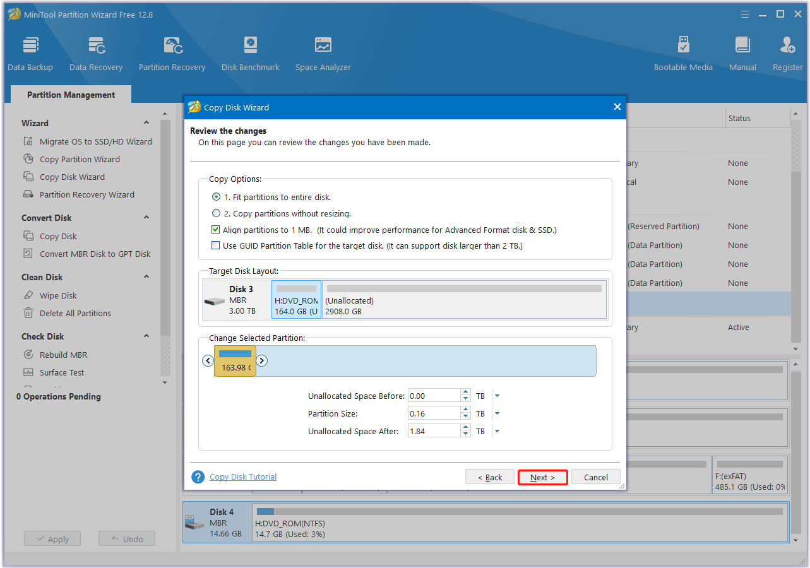Image resolution: width=810 pixels, height=568 pixels.
Task: Open the Manual
Action: coord(743,54)
